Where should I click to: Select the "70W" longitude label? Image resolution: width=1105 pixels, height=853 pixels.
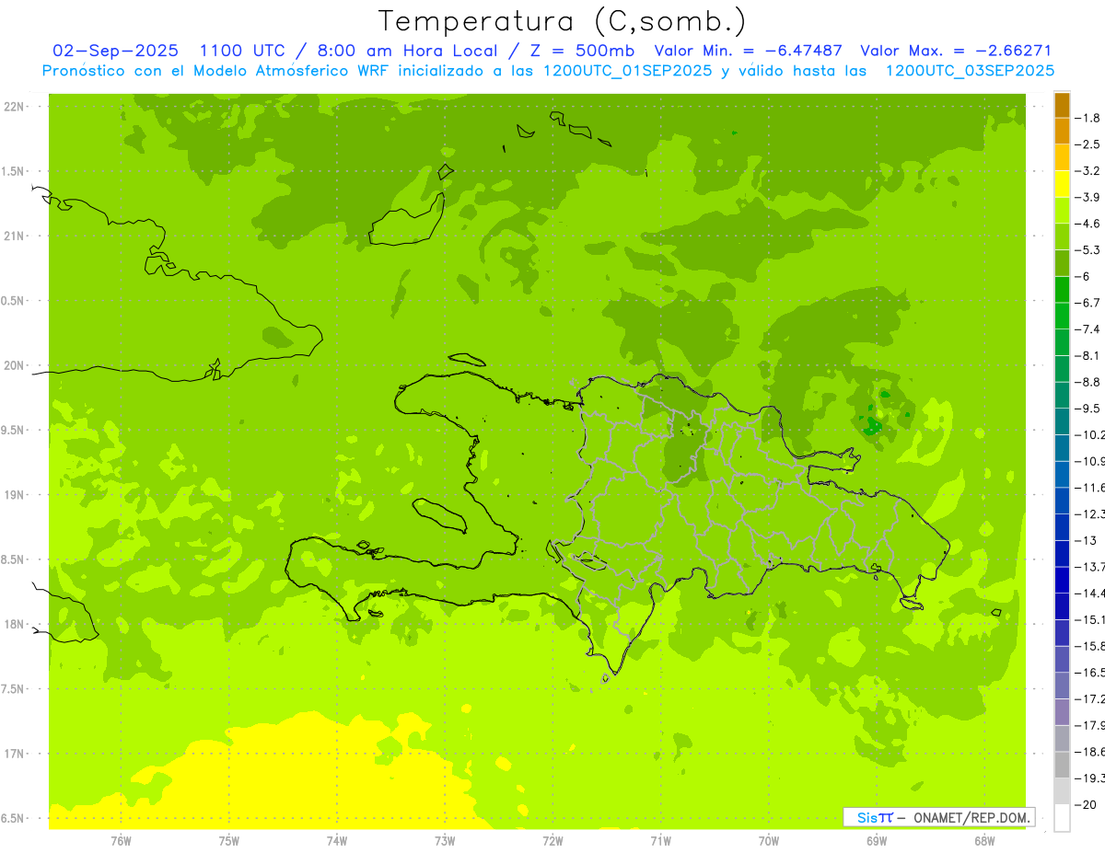pyautogui.click(x=768, y=841)
